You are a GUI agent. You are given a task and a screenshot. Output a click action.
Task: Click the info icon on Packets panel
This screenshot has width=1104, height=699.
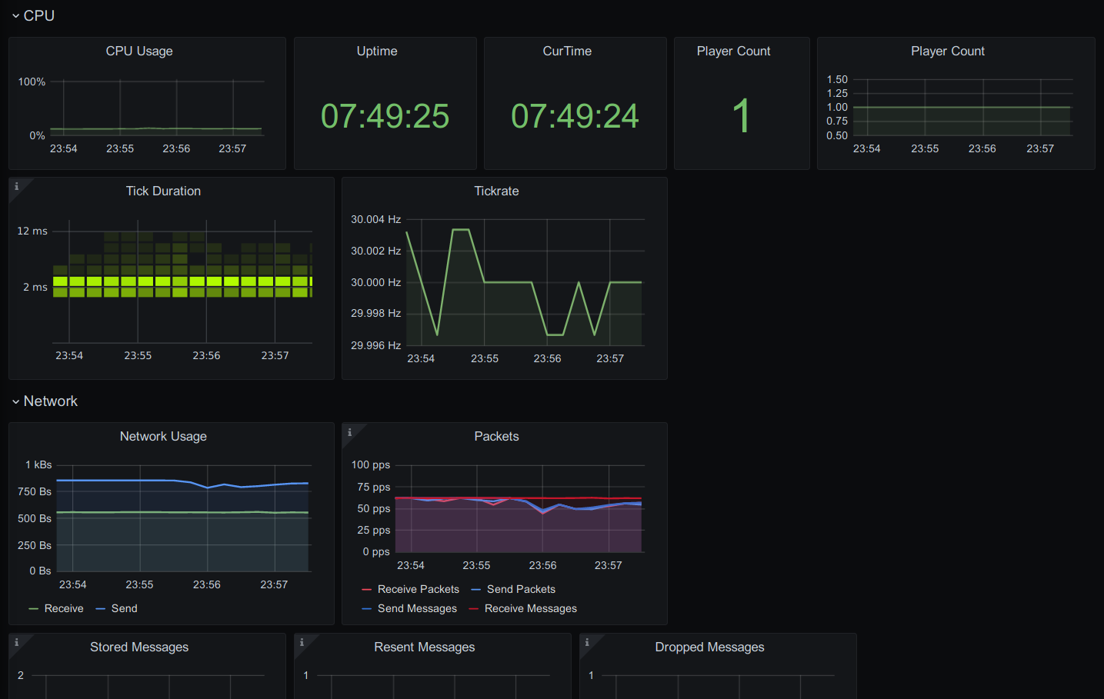pyautogui.click(x=349, y=432)
